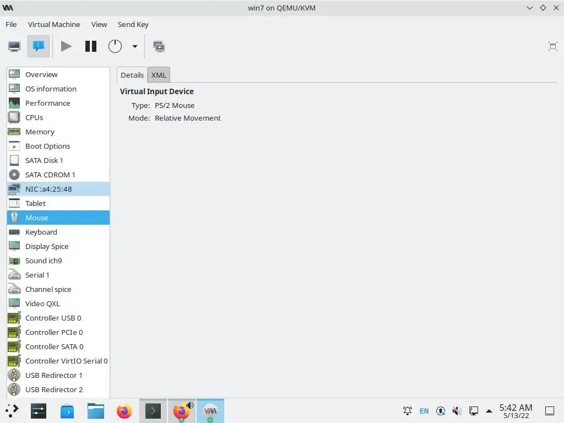The image size is (564, 423).
Task: Select Performance hardware entry
Action: pyautogui.click(x=58, y=103)
